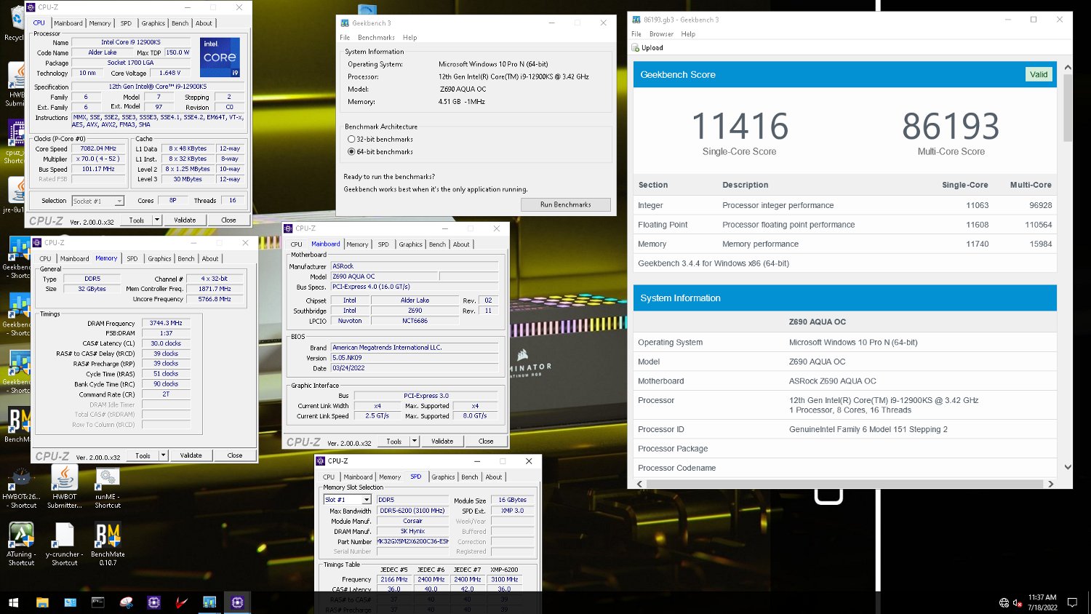Screen dimensions: 1091x614
Task: Open the Benchmarks menu in Geekbench 3
Action: point(376,38)
